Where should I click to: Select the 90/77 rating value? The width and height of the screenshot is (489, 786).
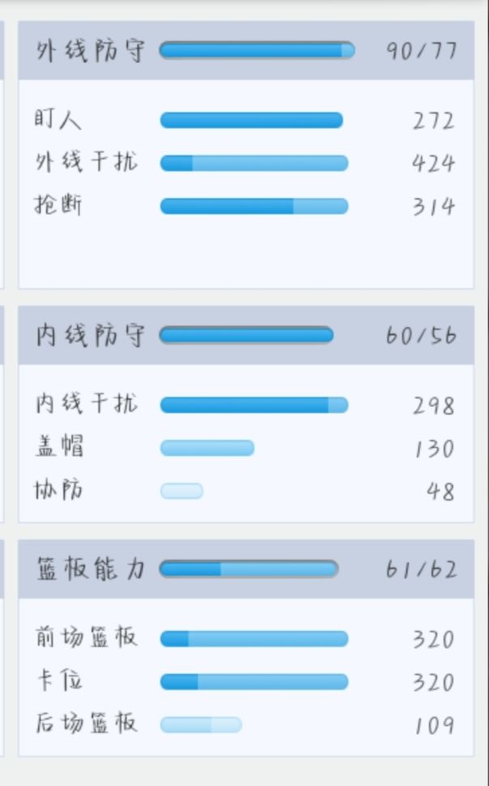[x=421, y=50]
